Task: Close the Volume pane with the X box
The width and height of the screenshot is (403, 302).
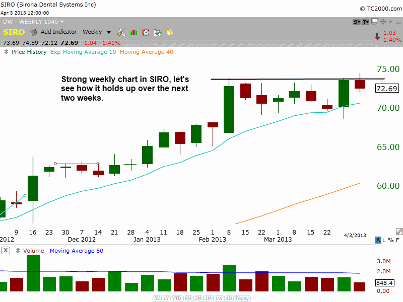Action: [6, 250]
